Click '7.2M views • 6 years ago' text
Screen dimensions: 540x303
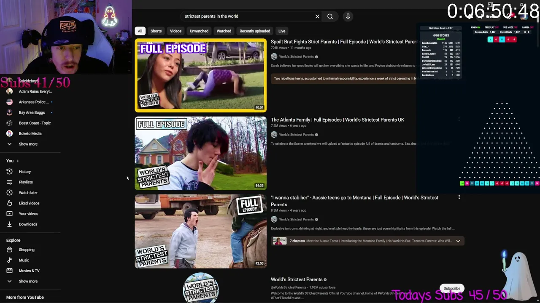coord(289,126)
